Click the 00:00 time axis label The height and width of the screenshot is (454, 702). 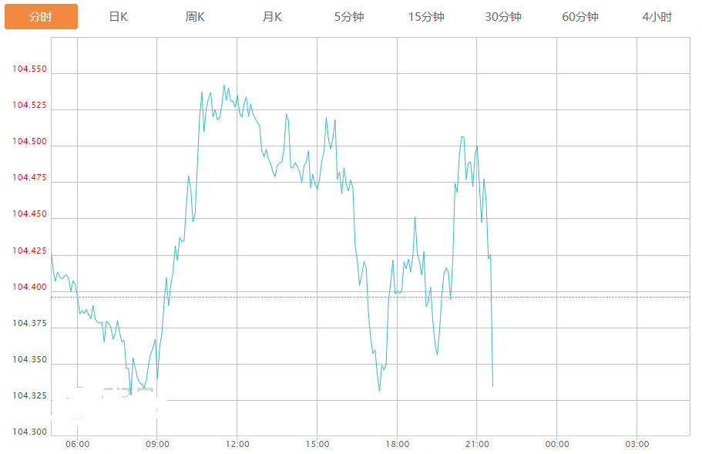pos(557,444)
